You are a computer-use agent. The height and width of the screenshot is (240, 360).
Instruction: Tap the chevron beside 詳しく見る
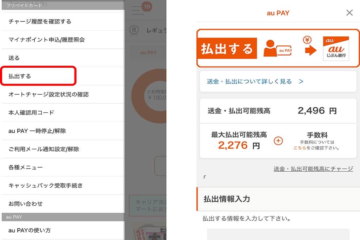pos(301,81)
